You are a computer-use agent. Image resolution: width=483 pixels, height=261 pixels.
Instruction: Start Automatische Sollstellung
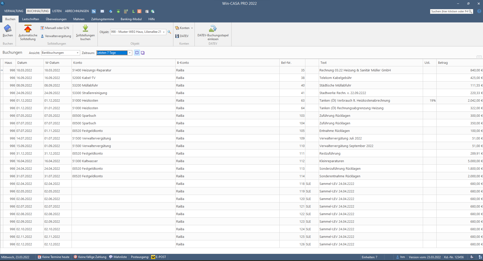(28, 33)
